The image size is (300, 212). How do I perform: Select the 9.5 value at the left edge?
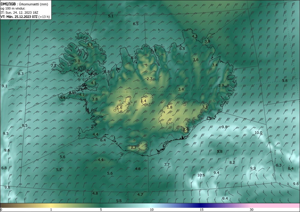6,133
